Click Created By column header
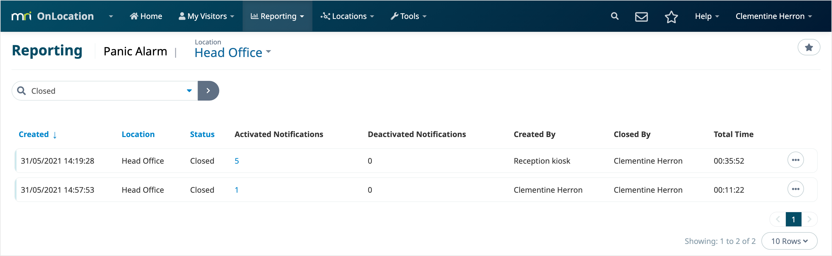Screen dimensions: 832x256 pos(534,134)
